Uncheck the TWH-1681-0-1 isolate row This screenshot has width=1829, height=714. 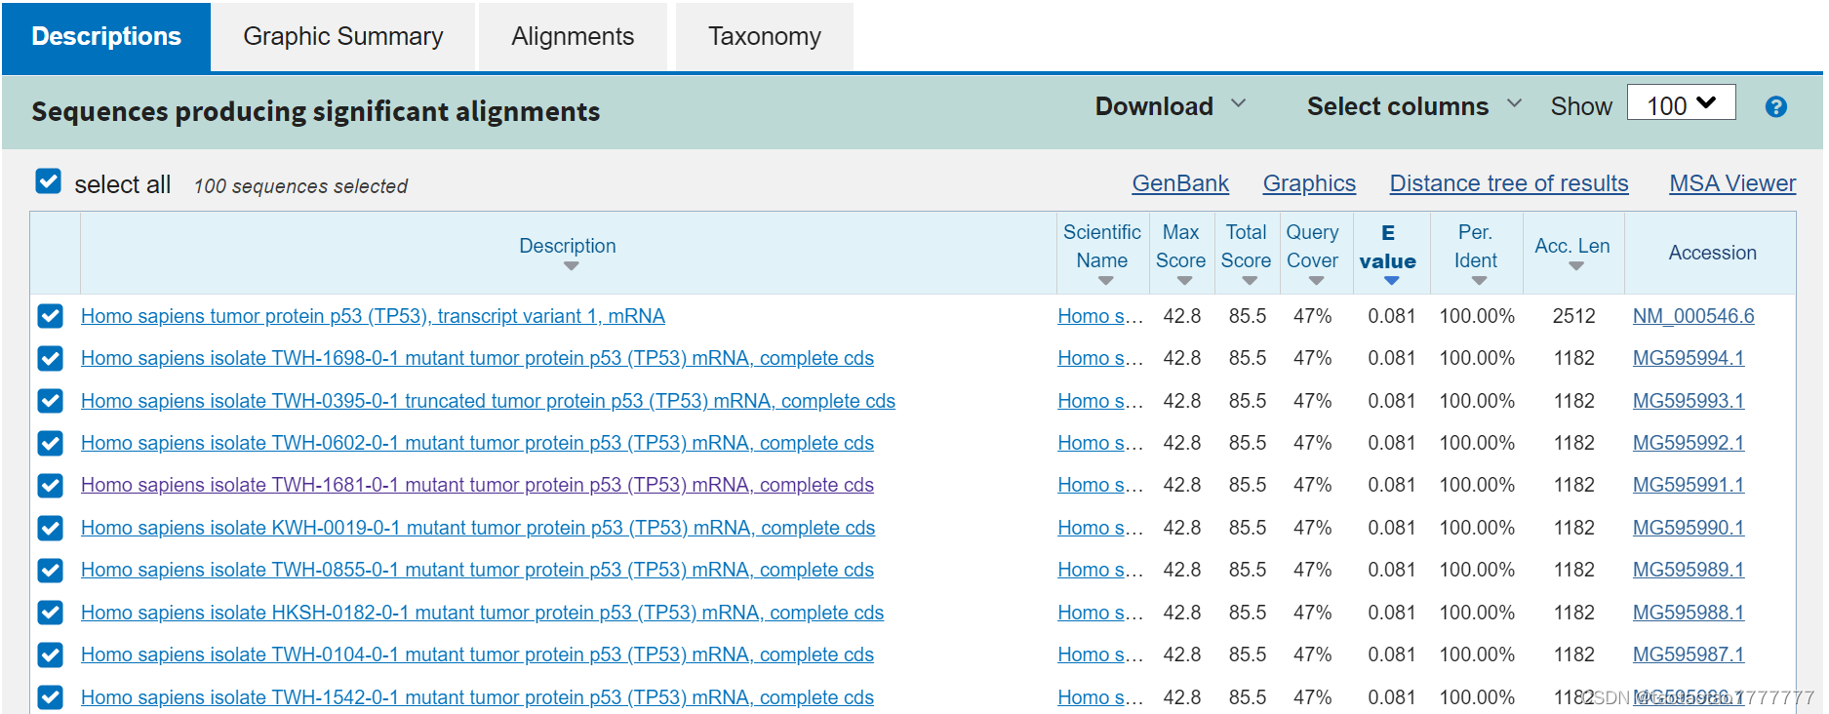click(51, 486)
